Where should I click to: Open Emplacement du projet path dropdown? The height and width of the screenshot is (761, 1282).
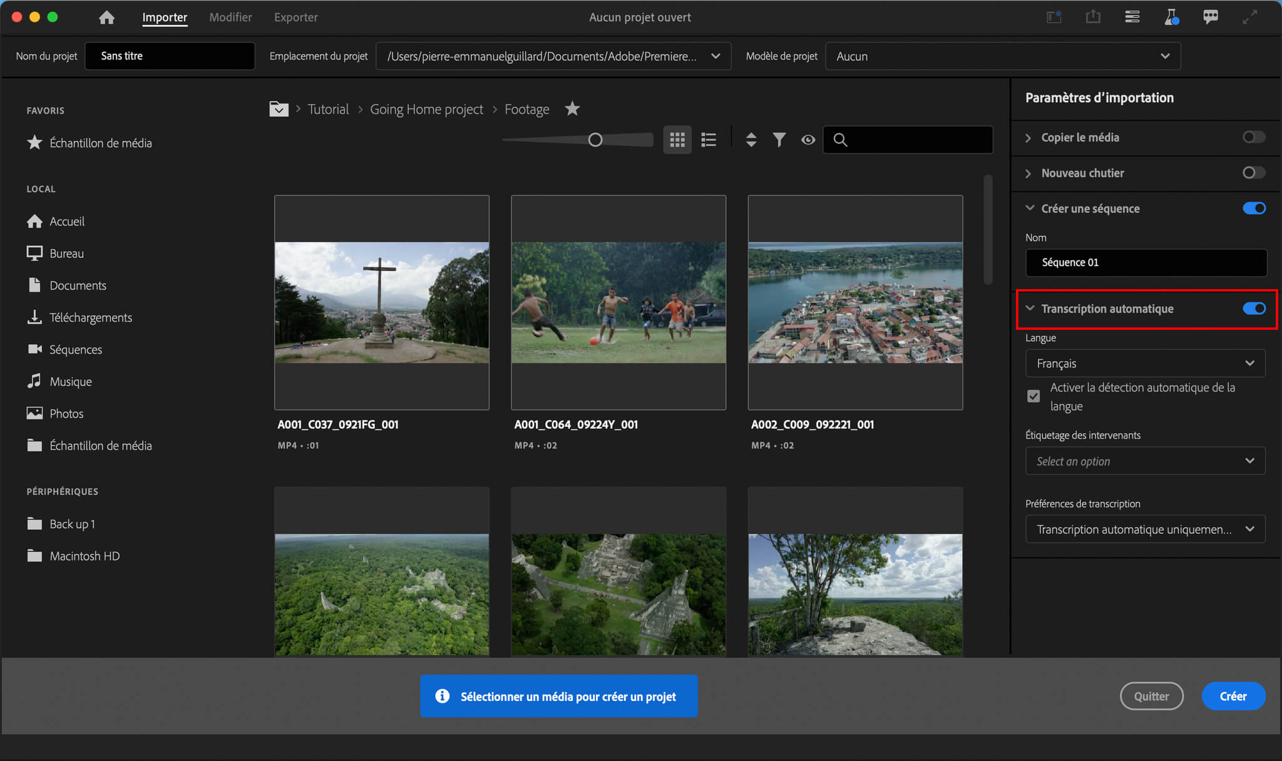[553, 56]
